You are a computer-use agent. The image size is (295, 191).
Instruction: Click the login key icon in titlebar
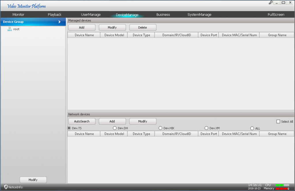tap(270, 3)
